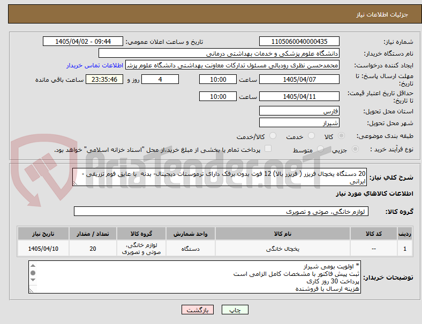Select the متوسط purchase type radio
The height and width of the screenshot is (324, 422).
(x=321, y=149)
